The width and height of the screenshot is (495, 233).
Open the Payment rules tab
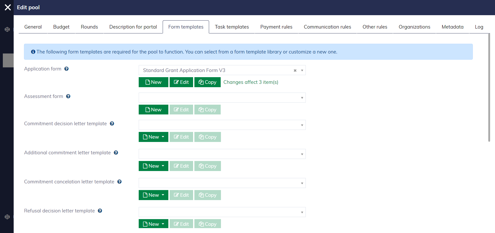(x=276, y=27)
